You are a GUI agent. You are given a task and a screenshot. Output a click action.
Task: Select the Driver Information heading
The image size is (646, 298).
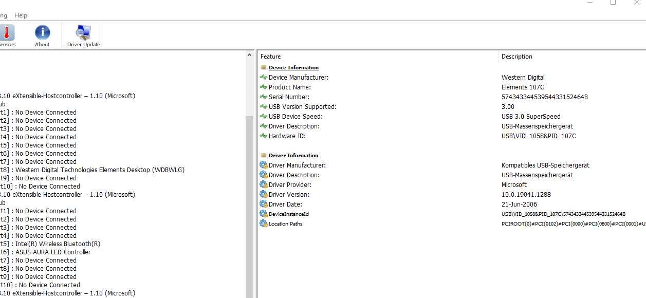click(293, 156)
